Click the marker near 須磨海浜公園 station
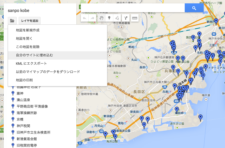The height and width of the screenshot is (148, 225). (113, 132)
